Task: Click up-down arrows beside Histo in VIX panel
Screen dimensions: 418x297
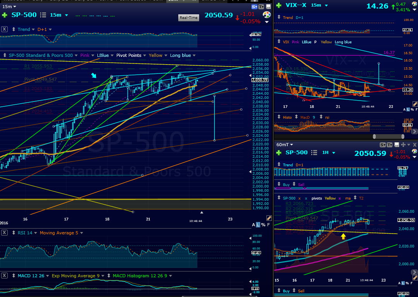Action: (279, 117)
